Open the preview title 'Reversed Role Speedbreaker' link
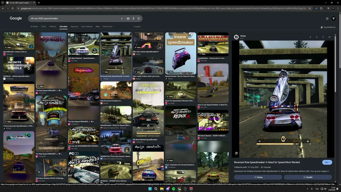The image size is (341, 192). (267, 162)
